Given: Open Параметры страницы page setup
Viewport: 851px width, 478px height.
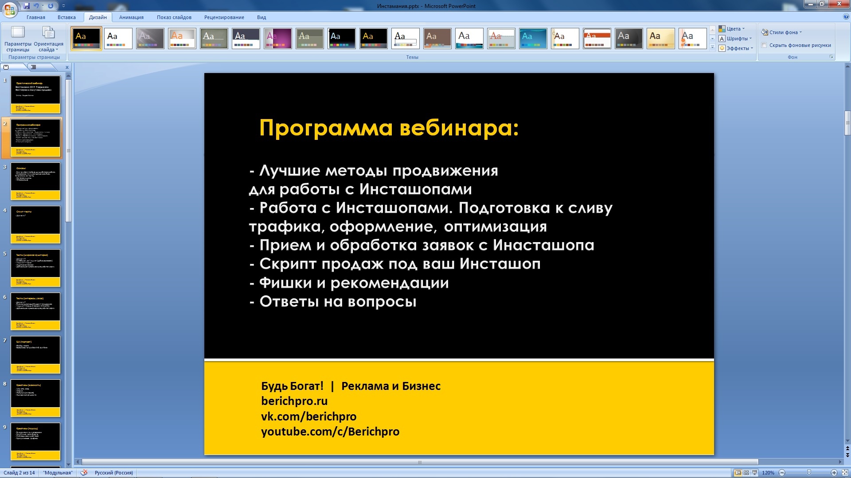Looking at the screenshot, I should (x=18, y=39).
